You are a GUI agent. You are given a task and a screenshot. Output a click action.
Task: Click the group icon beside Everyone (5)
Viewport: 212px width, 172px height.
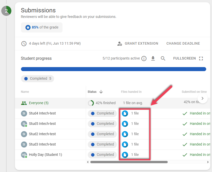(x=24, y=103)
